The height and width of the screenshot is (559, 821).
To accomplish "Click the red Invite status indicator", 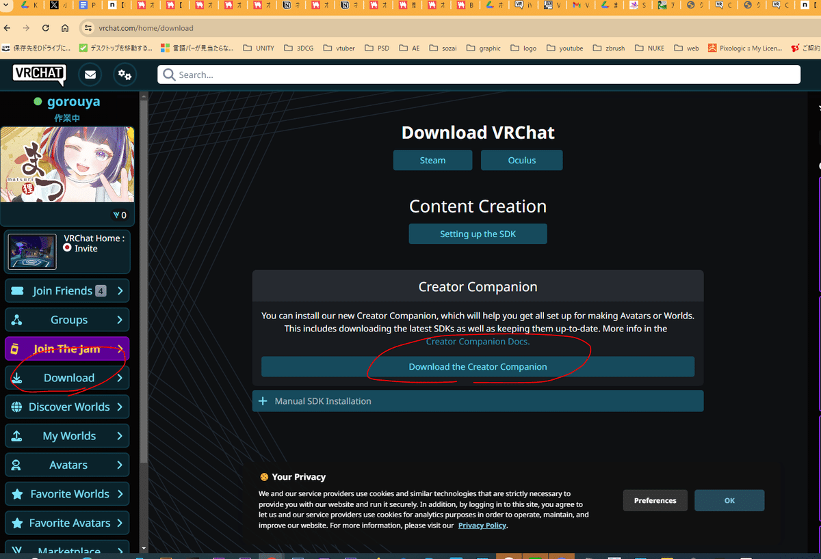I will point(67,248).
